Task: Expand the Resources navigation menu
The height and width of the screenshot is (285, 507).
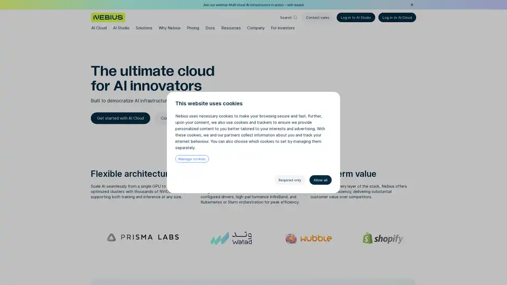Action: coord(231,28)
